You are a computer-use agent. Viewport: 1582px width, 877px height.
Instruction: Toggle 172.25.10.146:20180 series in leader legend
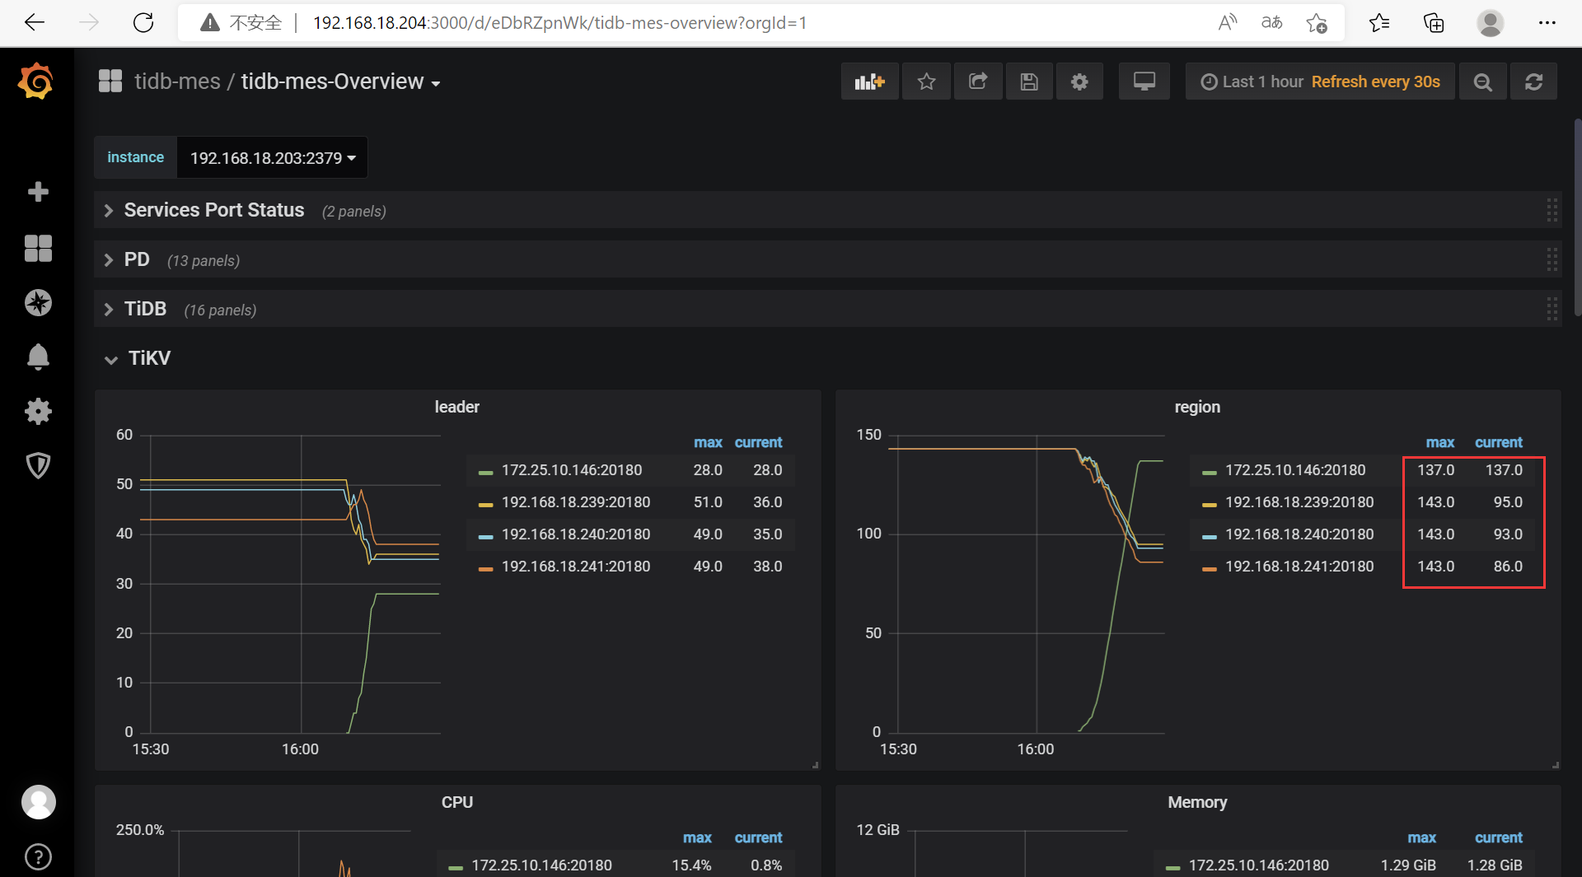(x=571, y=470)
